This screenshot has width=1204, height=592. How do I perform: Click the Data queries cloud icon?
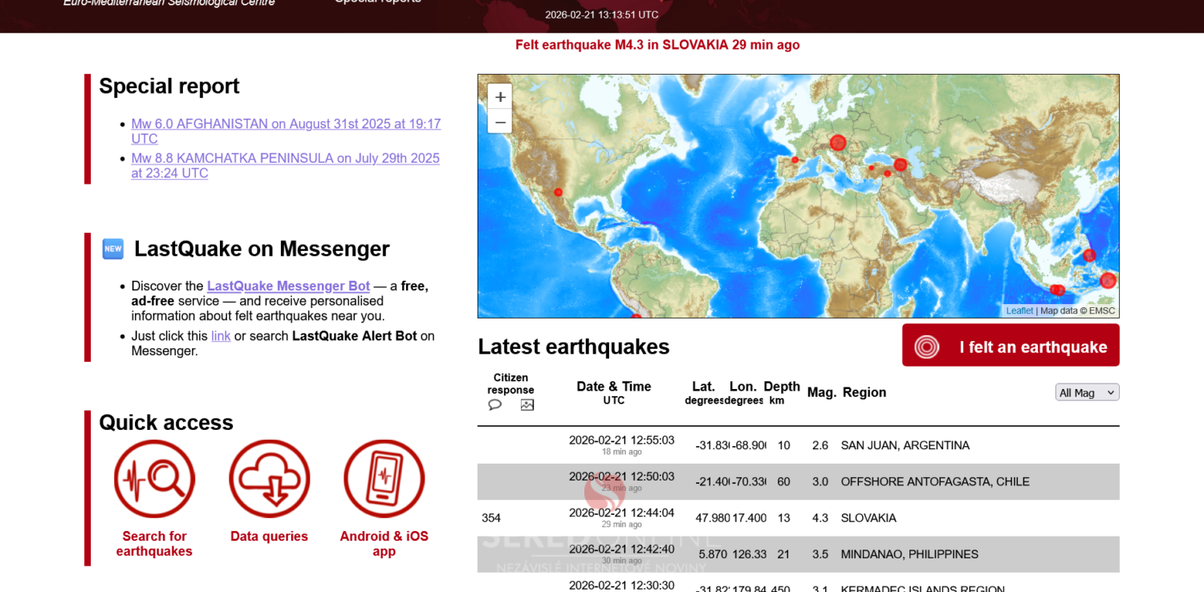[x=269, y=479]
